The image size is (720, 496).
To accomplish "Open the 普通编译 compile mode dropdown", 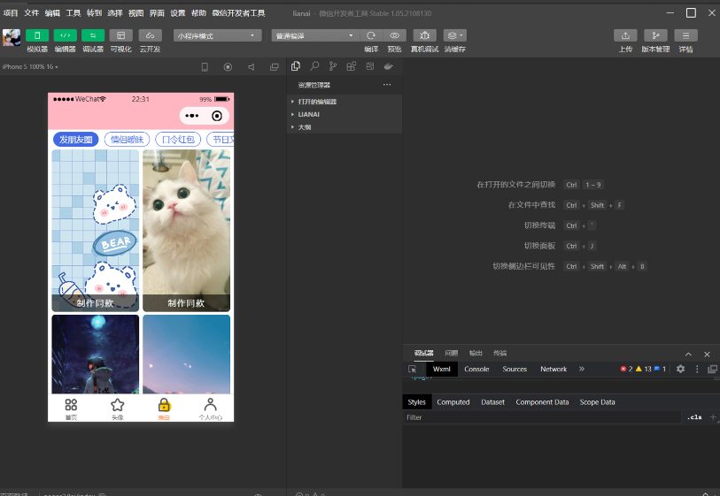I will click(x=314, y=35).
